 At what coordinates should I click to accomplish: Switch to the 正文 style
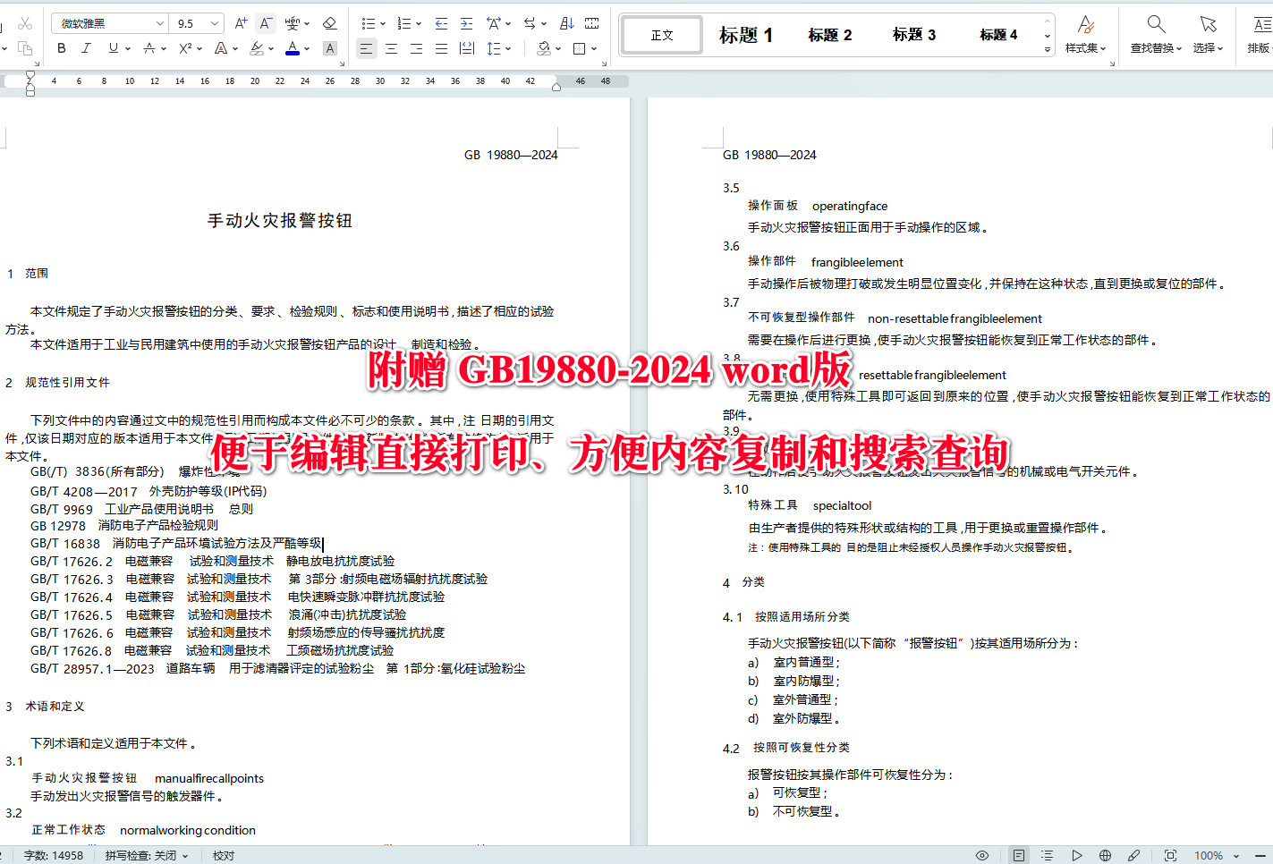660,34
